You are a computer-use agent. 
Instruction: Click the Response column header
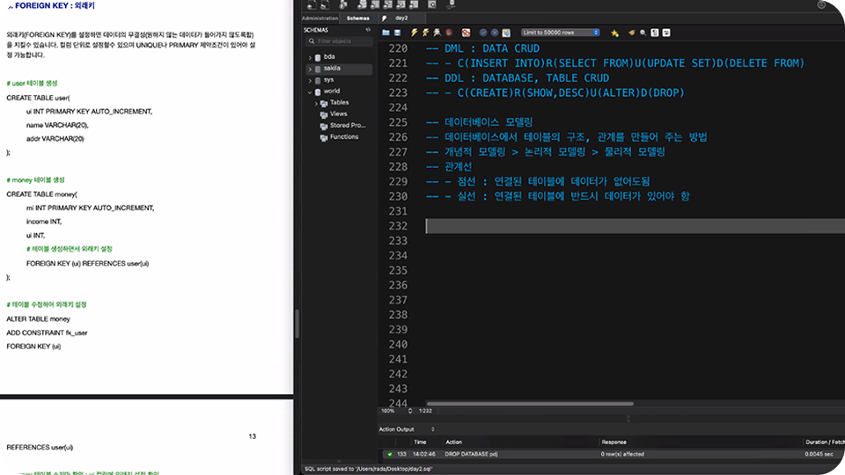(614, 442)
